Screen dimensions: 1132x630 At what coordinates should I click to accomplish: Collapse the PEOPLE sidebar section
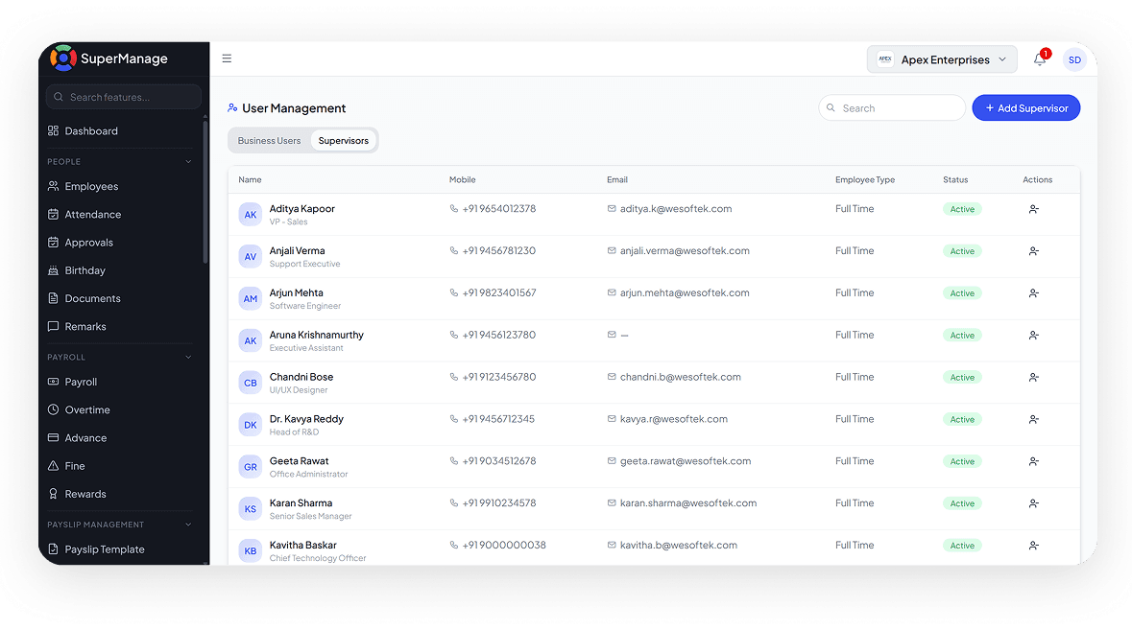click(188, 161)
